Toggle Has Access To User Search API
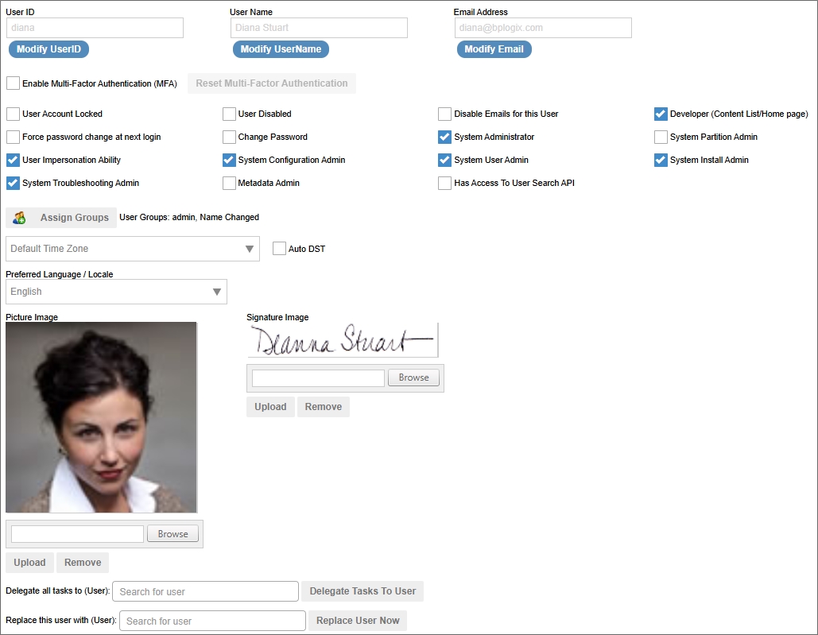818x635 pixels. coord(444,183)
